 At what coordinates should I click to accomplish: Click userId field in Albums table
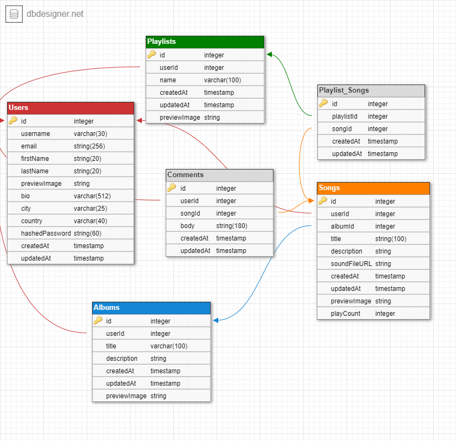click(115, 334)
